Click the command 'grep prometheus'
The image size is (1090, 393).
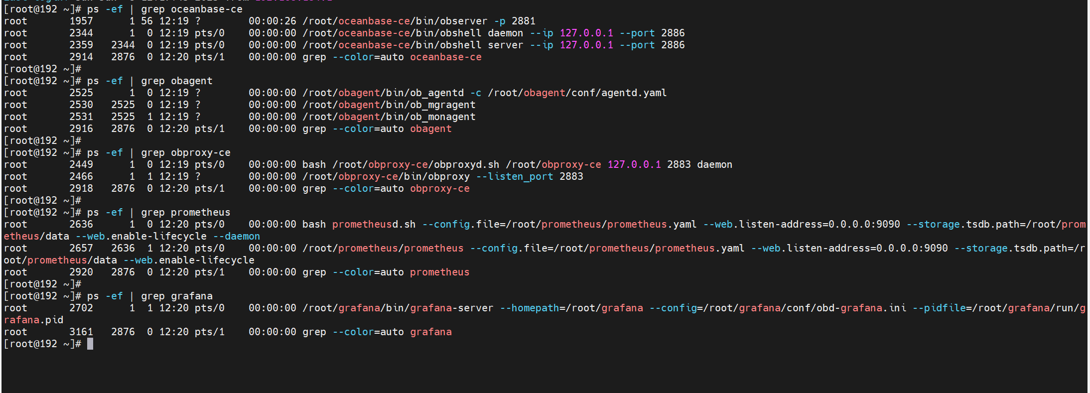[x=186, y=212]
